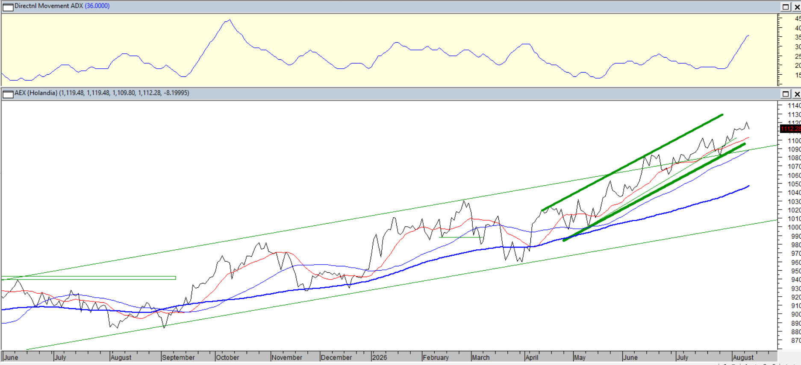The width and height of the screenshot is (801, 365).
Task: Click the April label on the date axis
Action: click(x=532, y=357)
